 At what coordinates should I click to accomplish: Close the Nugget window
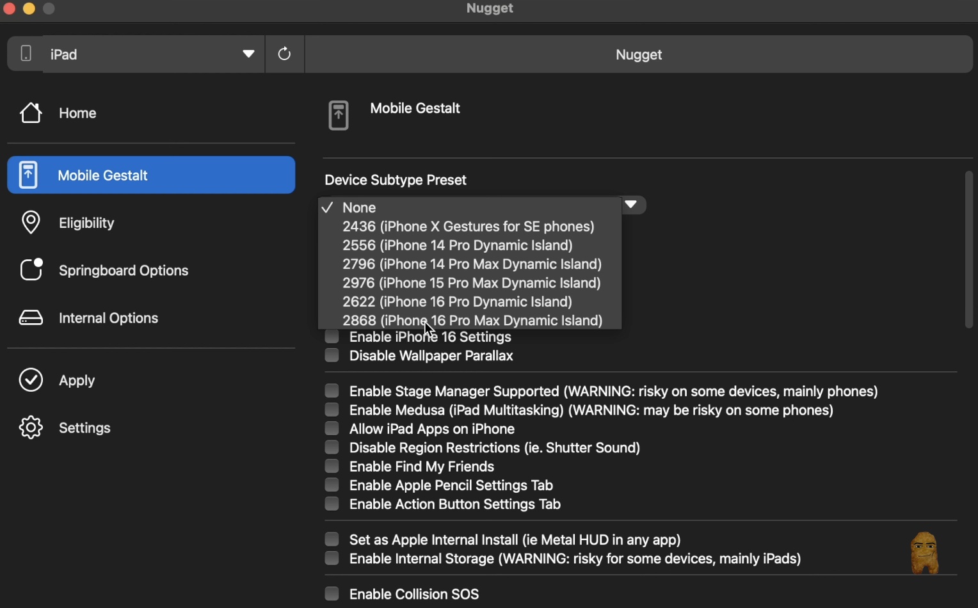[x=9, y=8]
